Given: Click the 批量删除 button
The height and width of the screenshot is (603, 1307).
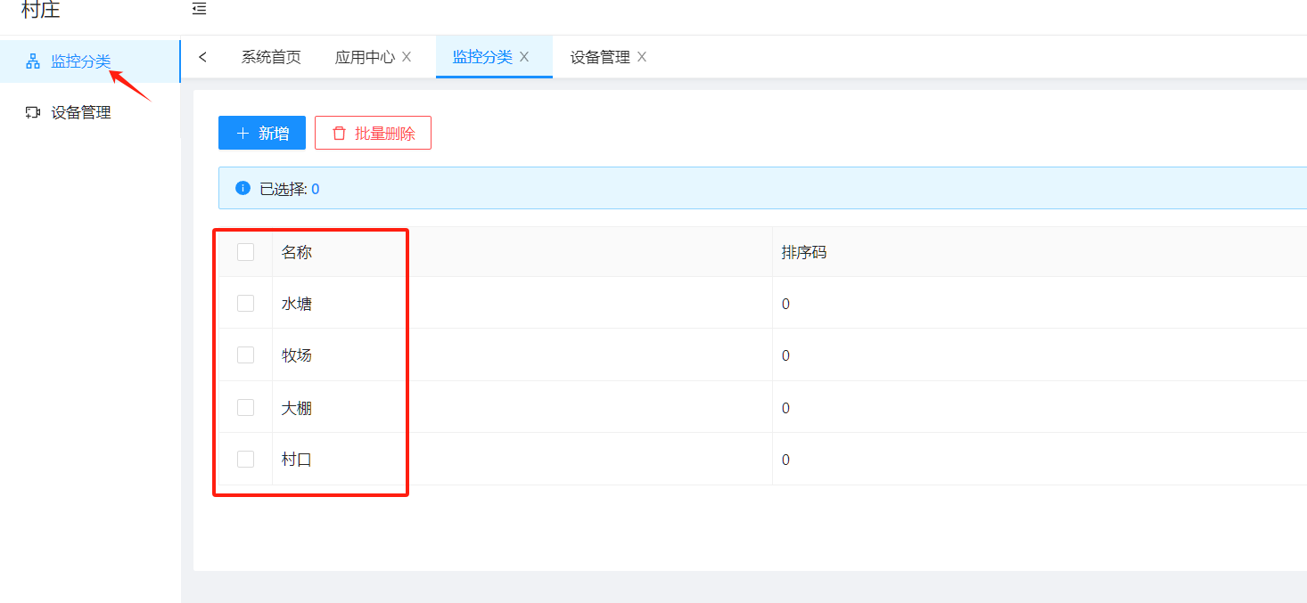Looking at the screenshot, I should click(373, 132).
